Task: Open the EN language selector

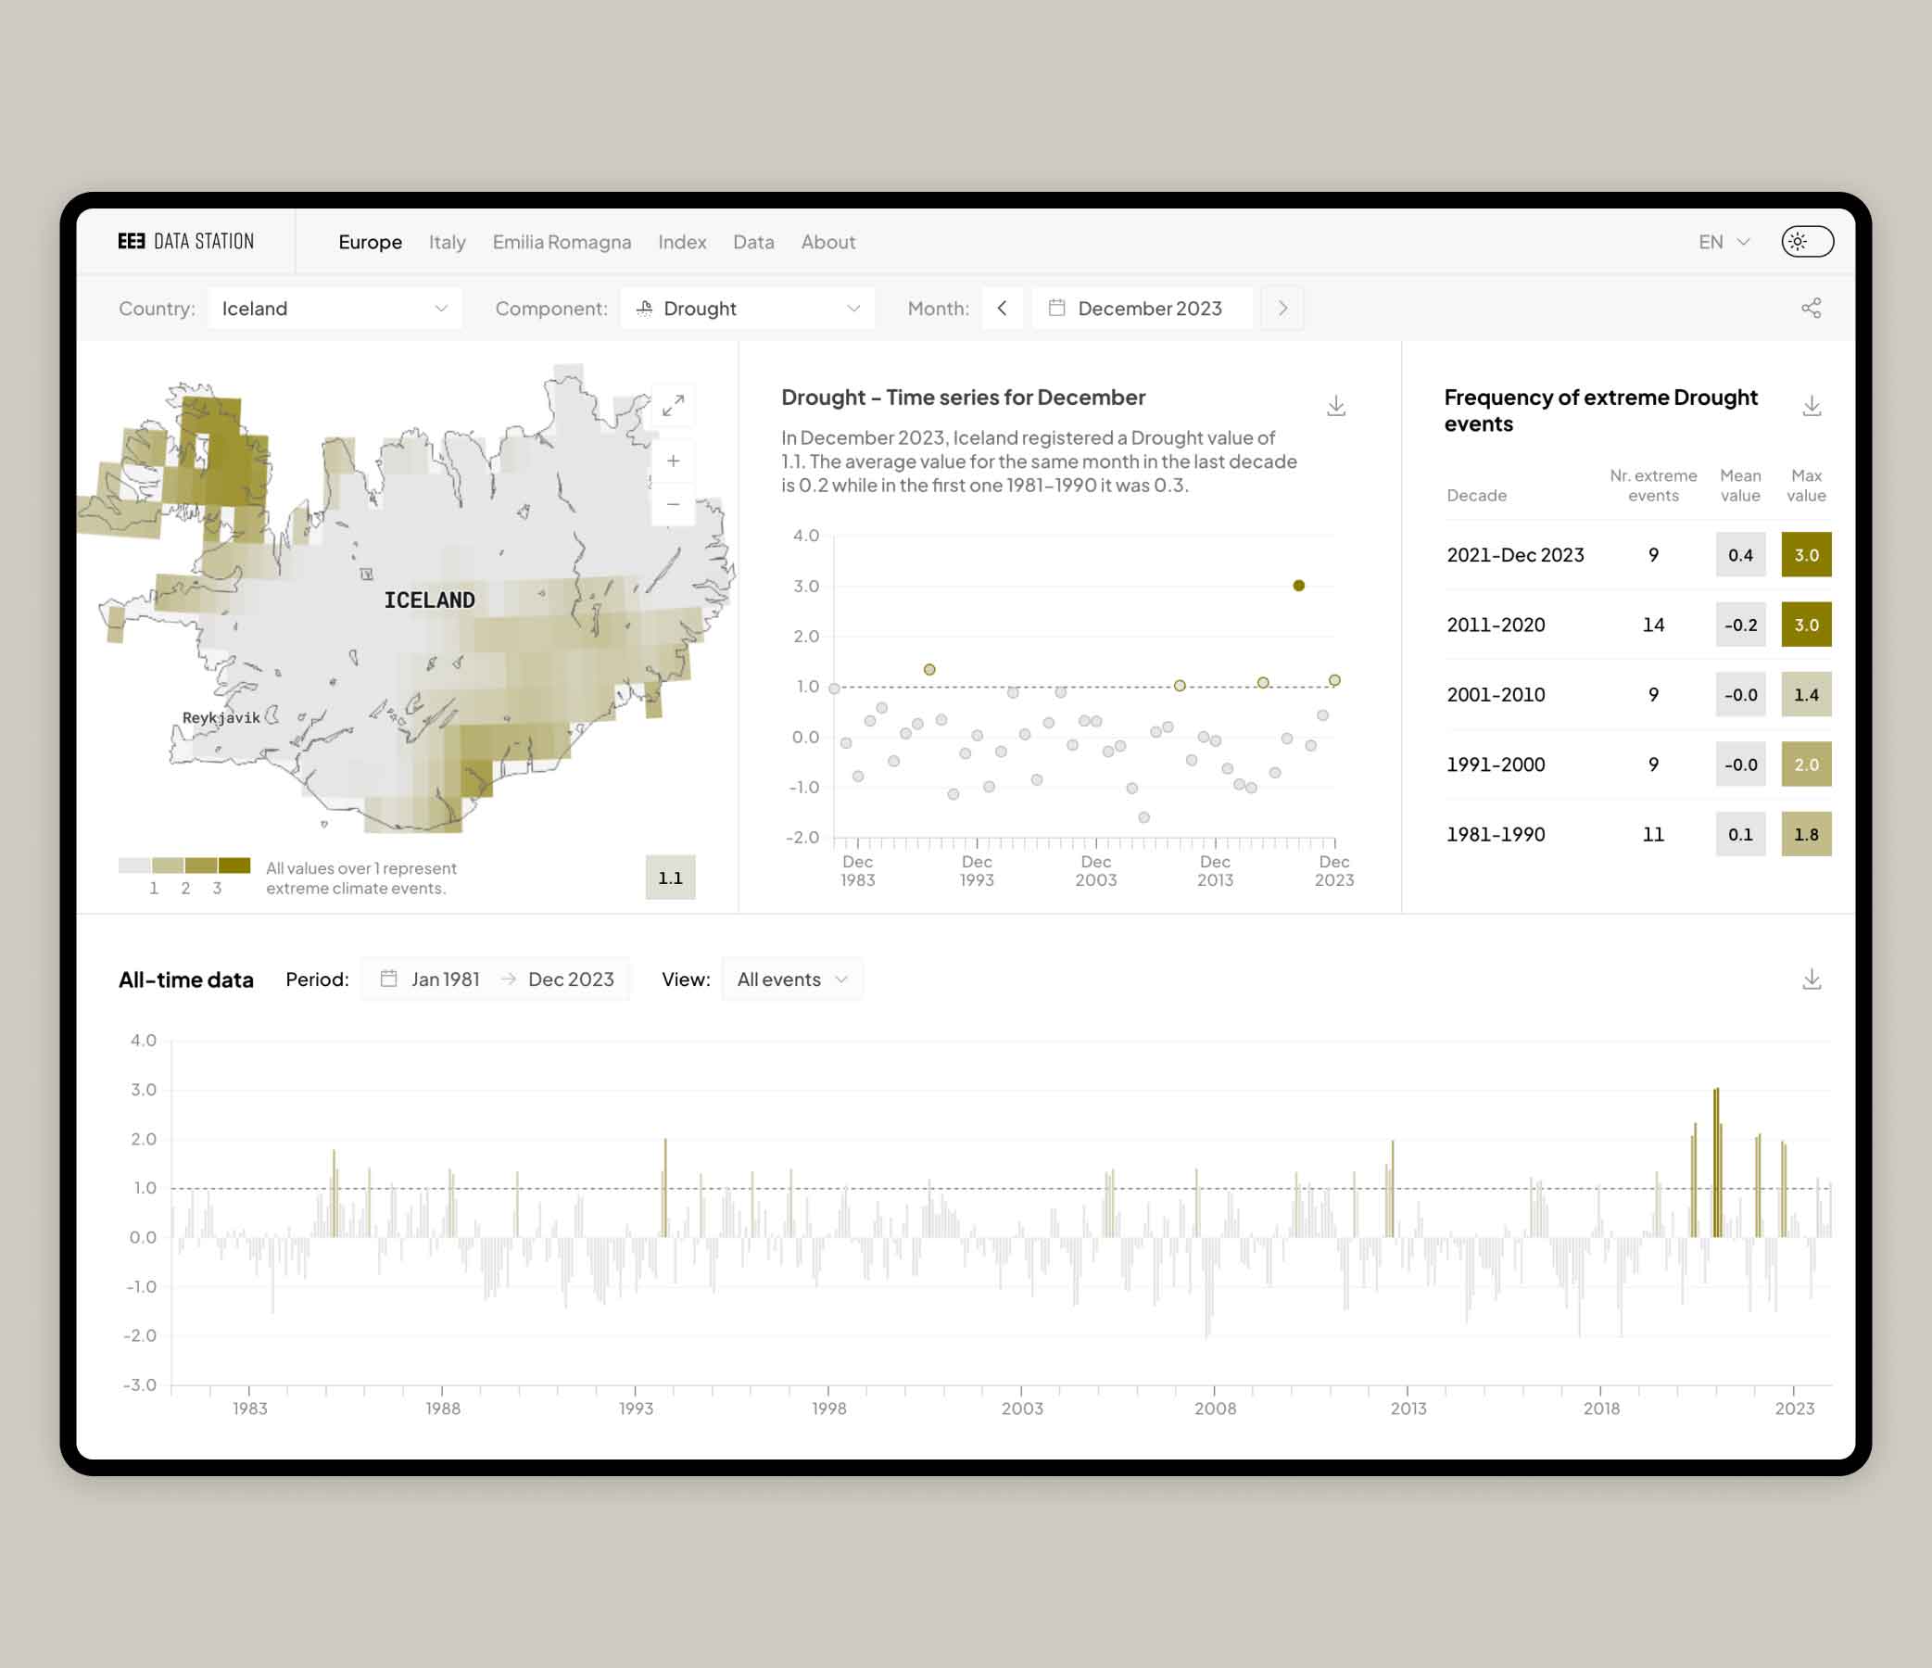Action: (1724, 242)
